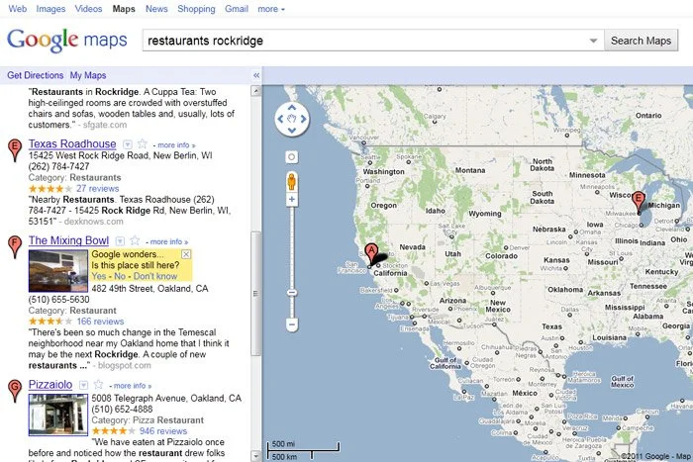This screenshot has width=693, height=462.
Task: Click the Google Maps logo
Action: click(x=67, y=41)
